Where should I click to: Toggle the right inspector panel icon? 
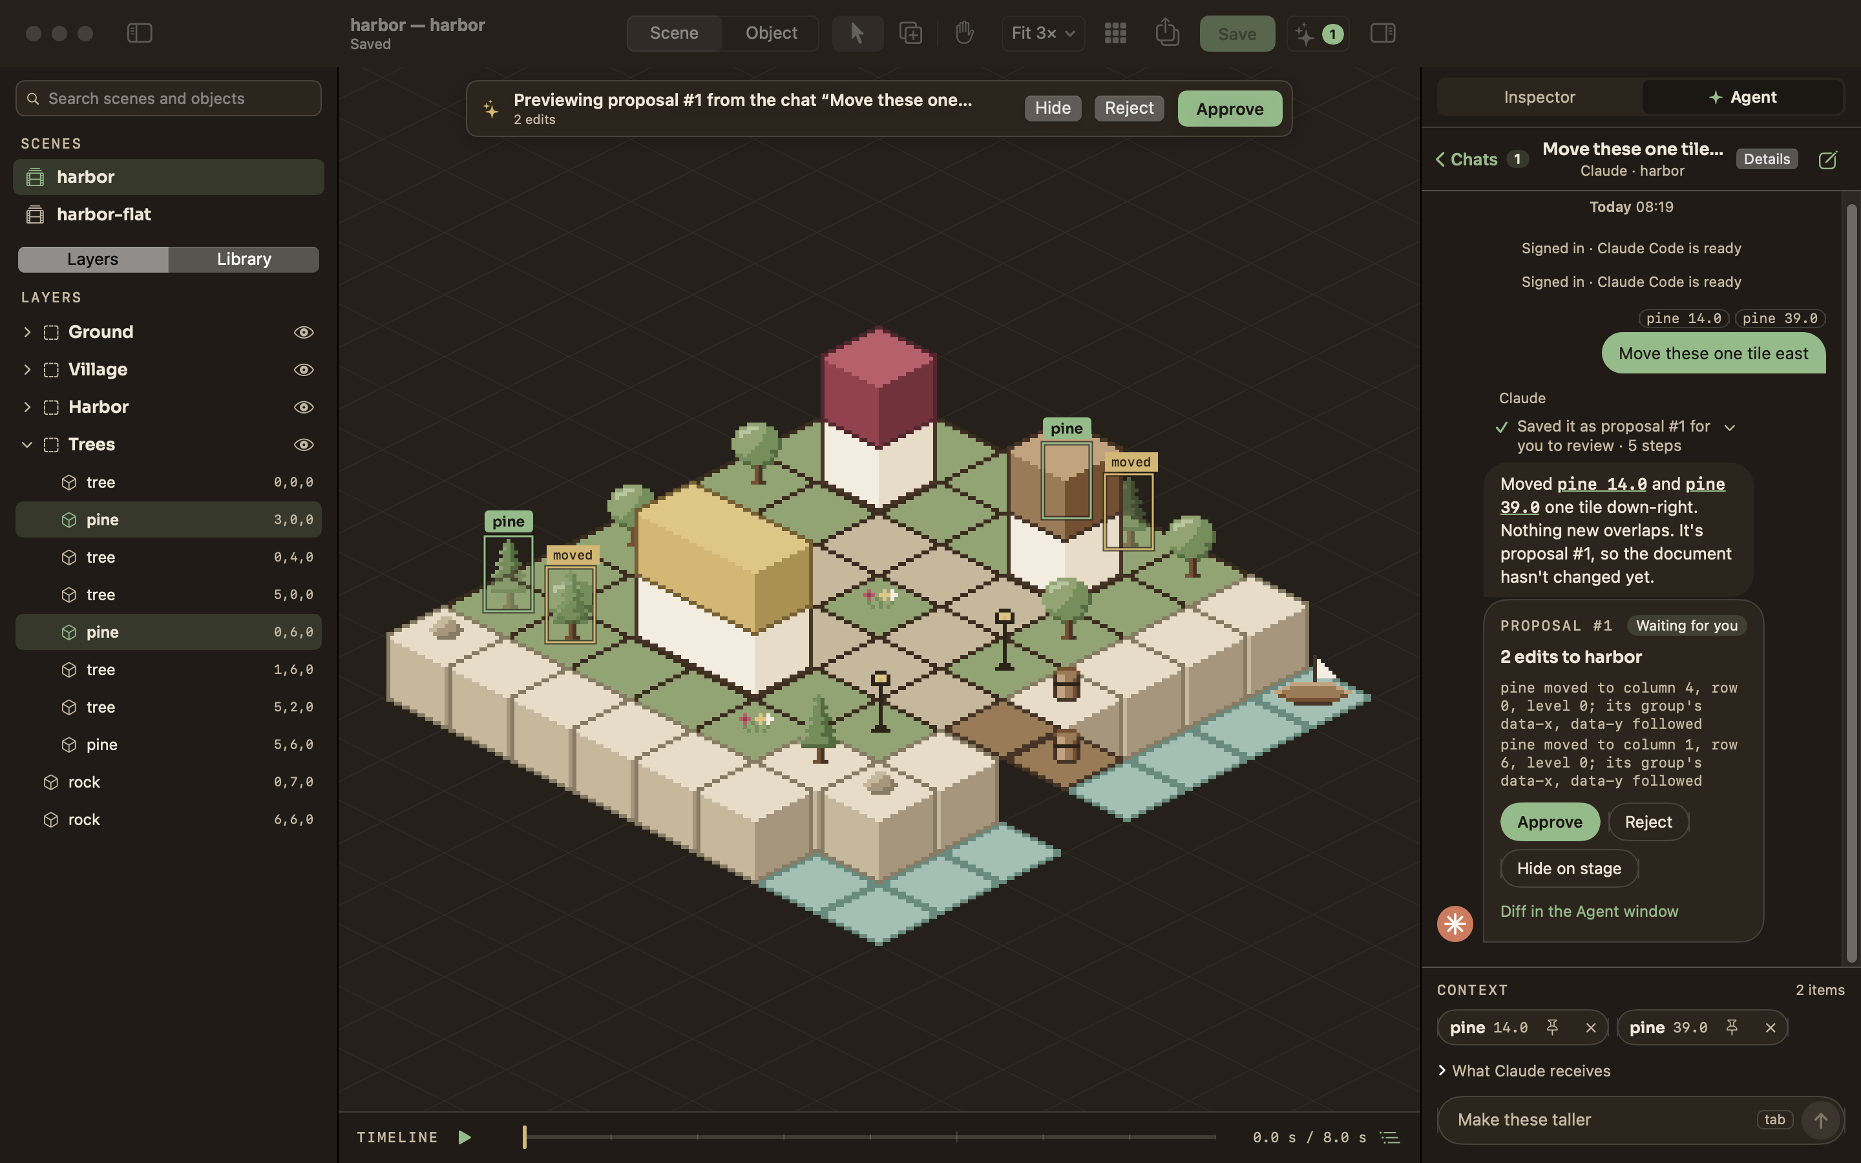coord(1383,33)
